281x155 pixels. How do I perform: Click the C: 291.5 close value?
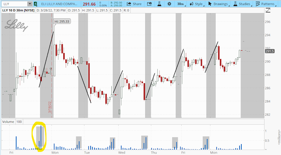(116, 11)
